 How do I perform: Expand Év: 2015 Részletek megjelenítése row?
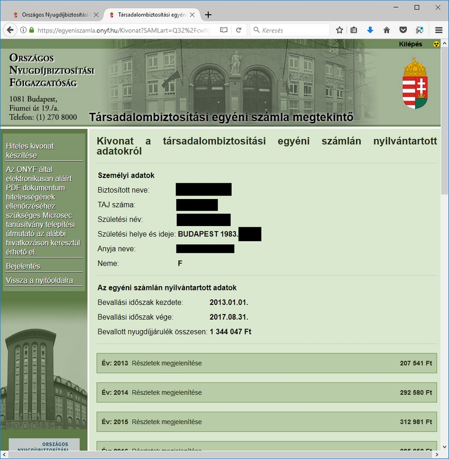pyautogui.click(x=167, y=422)
